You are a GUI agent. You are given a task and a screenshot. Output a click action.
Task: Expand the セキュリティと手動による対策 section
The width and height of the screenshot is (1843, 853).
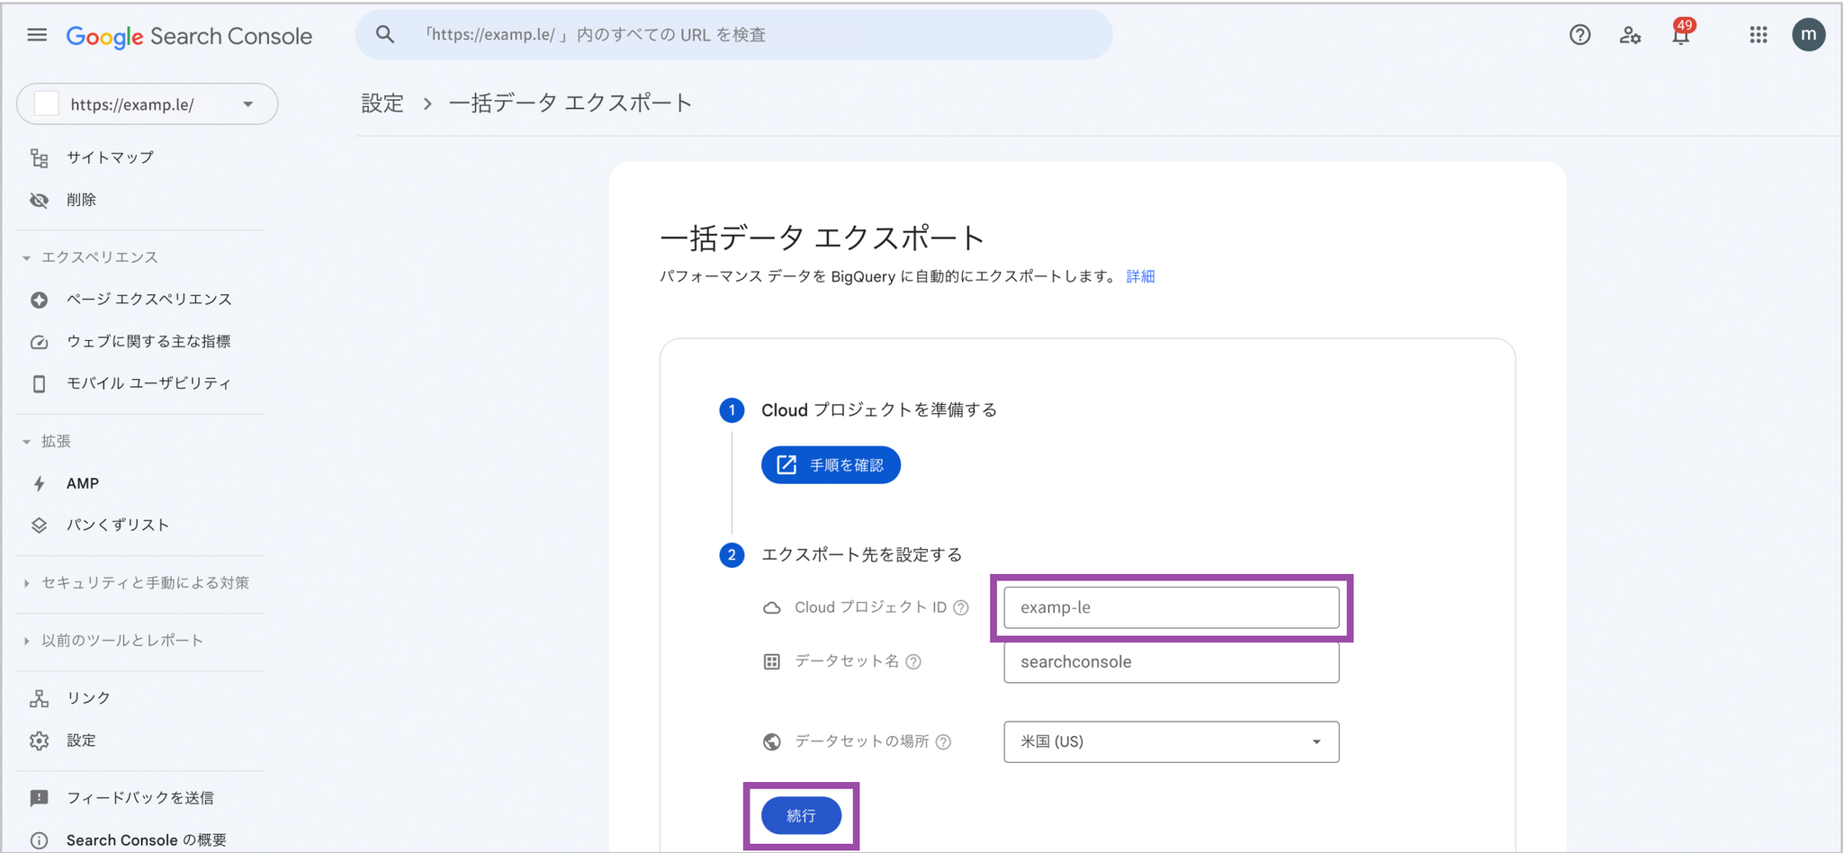click(27, 583)
